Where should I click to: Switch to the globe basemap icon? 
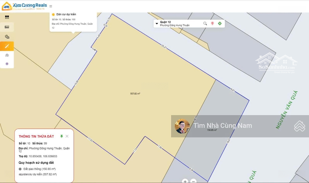pos(7,64)
